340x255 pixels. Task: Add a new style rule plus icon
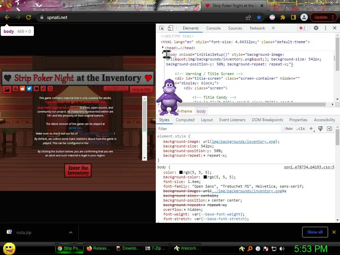coord(311,128)
